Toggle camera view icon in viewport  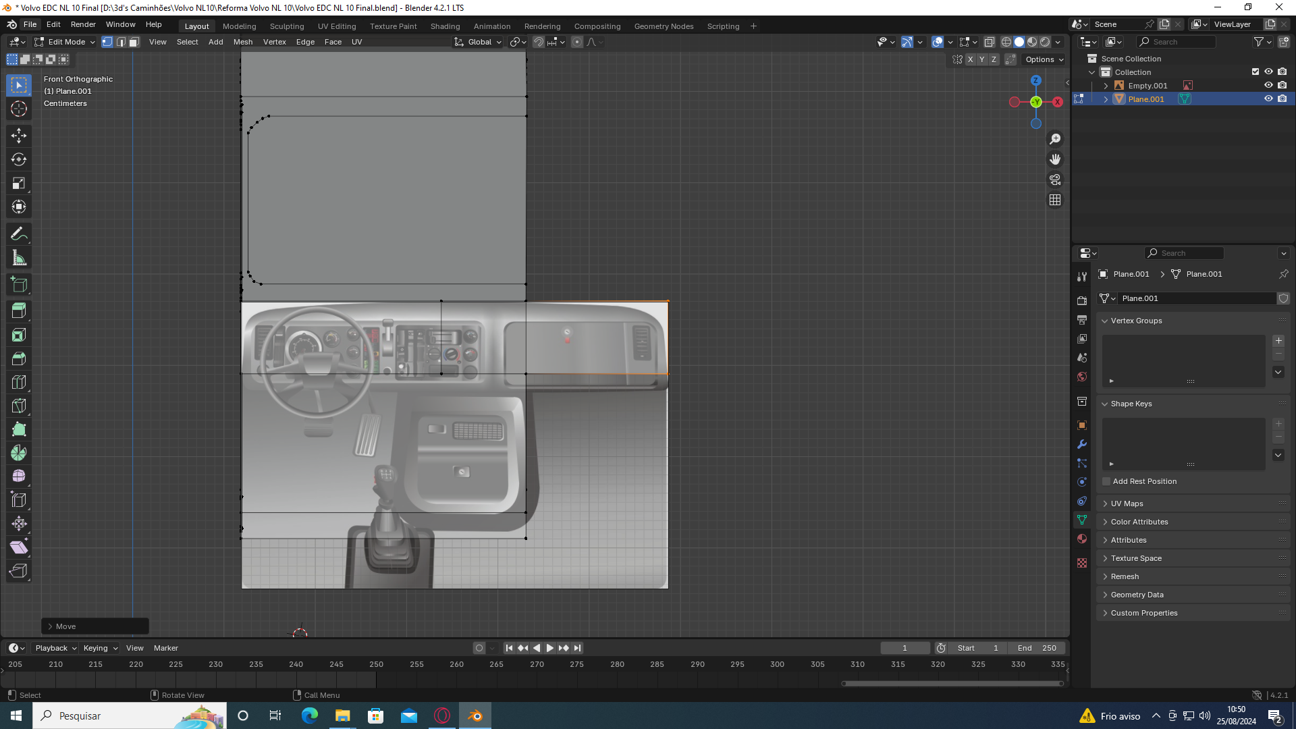(1055, 180)
